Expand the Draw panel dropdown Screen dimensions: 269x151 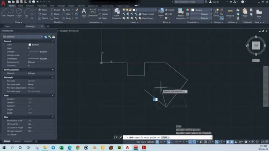[x=18, y=22]
